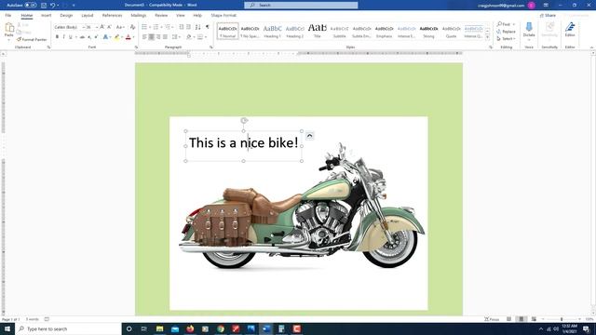Image resolution: width=596 pixels, height=335 pixels.
Task: Toggle underline formatting
Action: [x=71, y=37]
